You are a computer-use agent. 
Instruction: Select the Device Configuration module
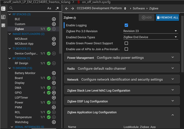[26, 53]
